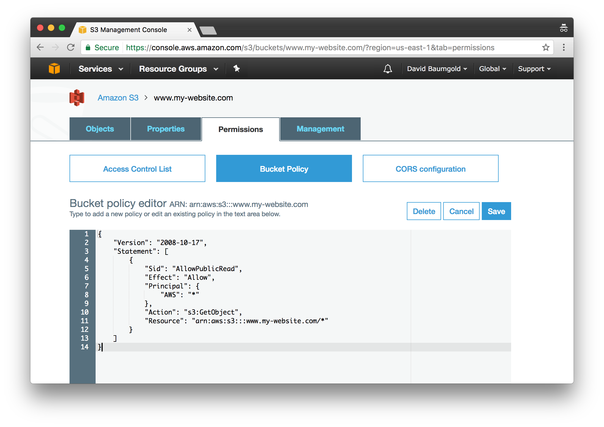
Task: Click the incognito icon in title bar
Action: pyautogui.click(x=564, y=28)
